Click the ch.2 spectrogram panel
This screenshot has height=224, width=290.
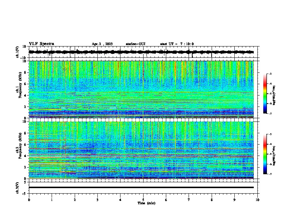pyautogui.click(x=141, y=150)
